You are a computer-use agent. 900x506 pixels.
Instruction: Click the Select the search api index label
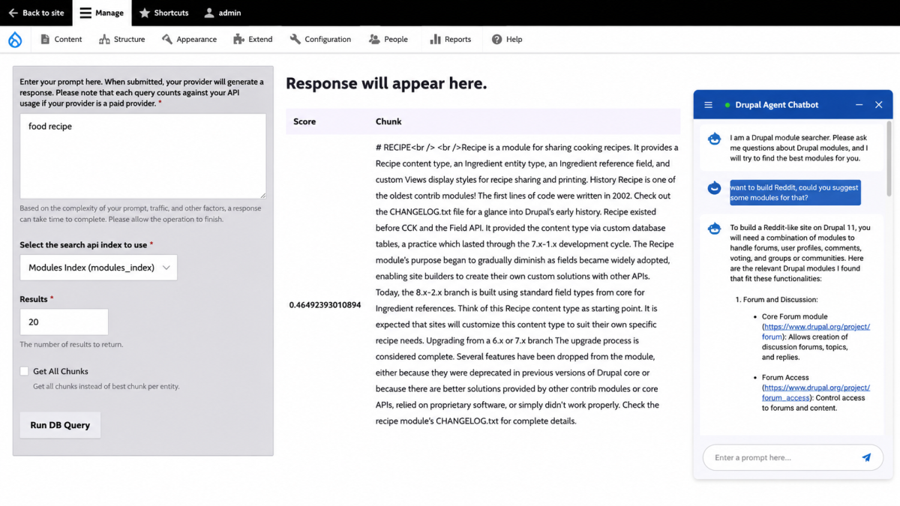86,245
